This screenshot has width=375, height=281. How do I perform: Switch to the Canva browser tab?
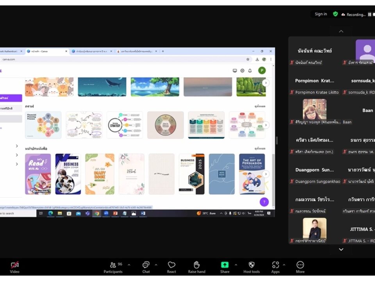47,51
